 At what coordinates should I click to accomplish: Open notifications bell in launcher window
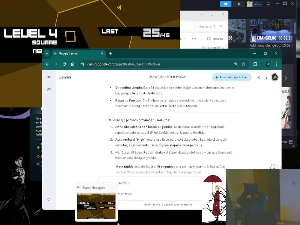(239, 4)
